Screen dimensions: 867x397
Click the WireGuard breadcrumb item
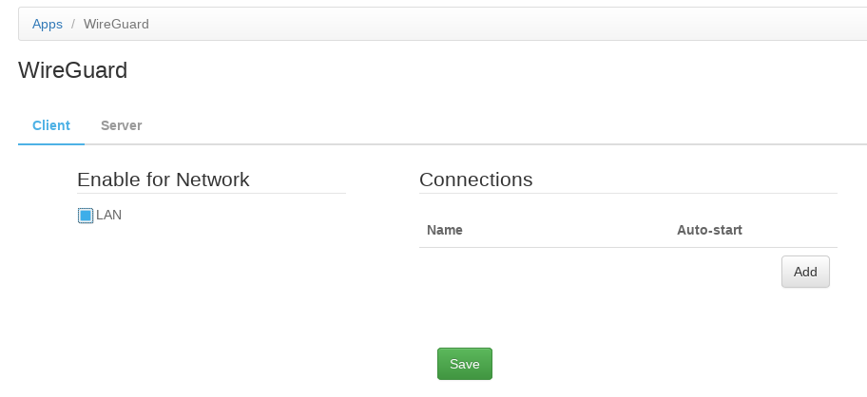click(116, 24)
